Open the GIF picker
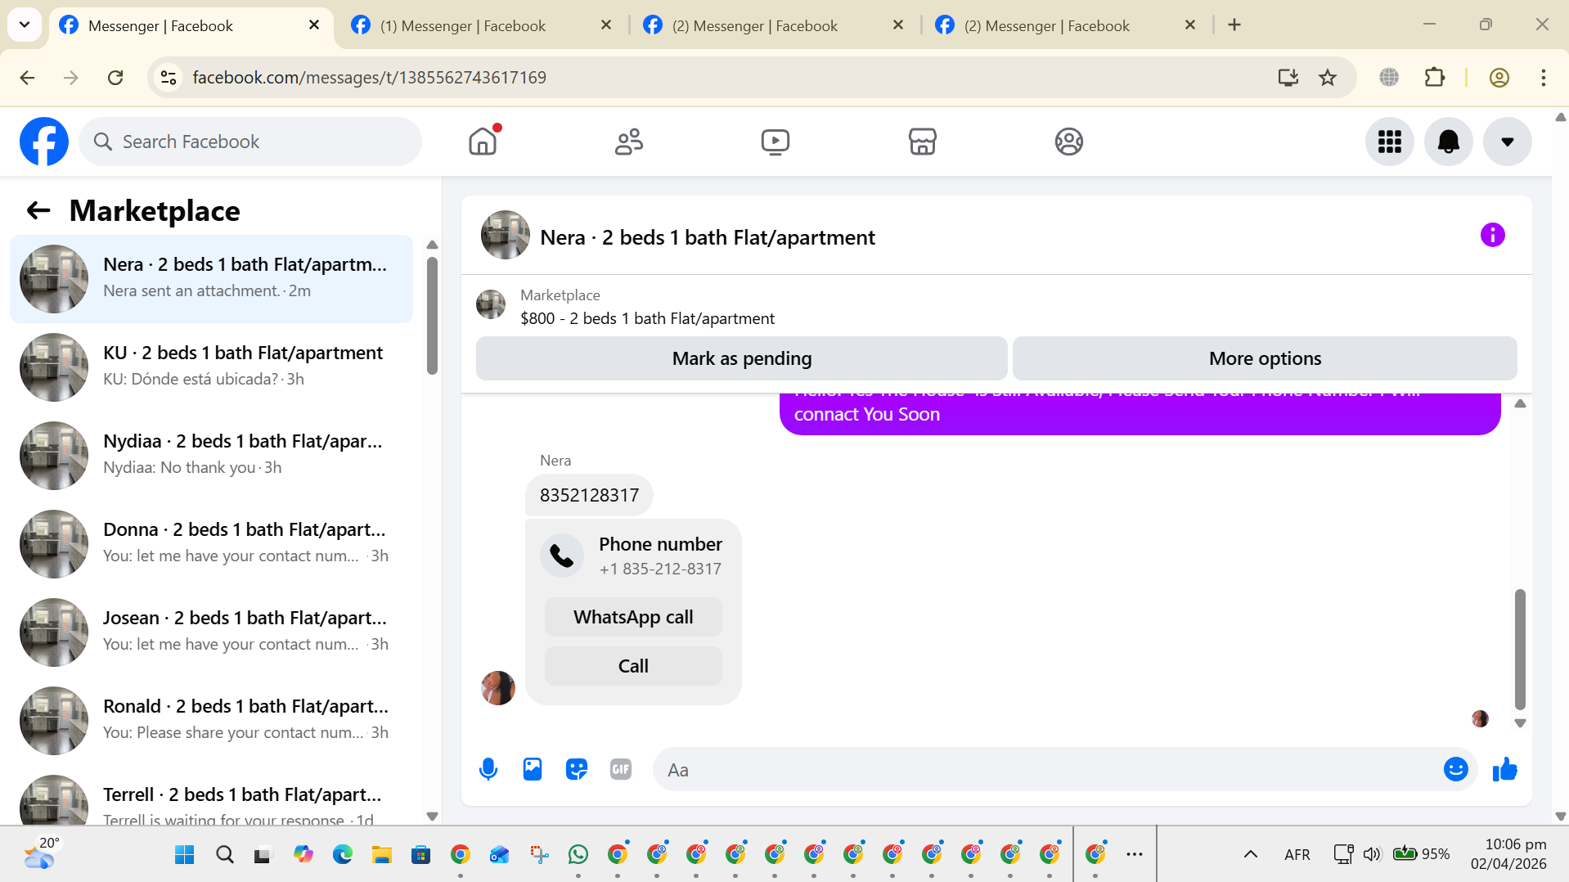The width and height of the screenshot is (1569, 882). point(621,769)
